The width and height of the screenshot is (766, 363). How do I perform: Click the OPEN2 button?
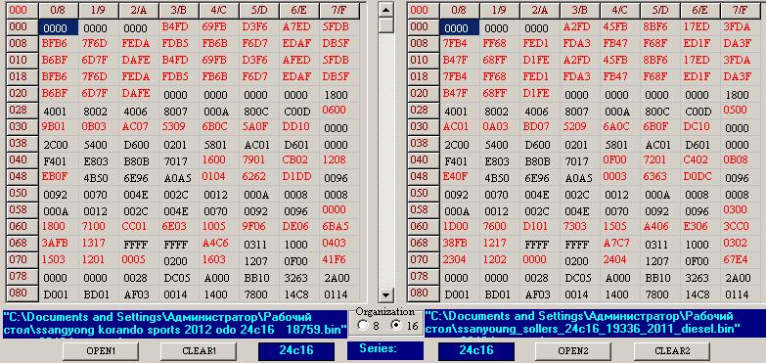click(x=573, y=351)
